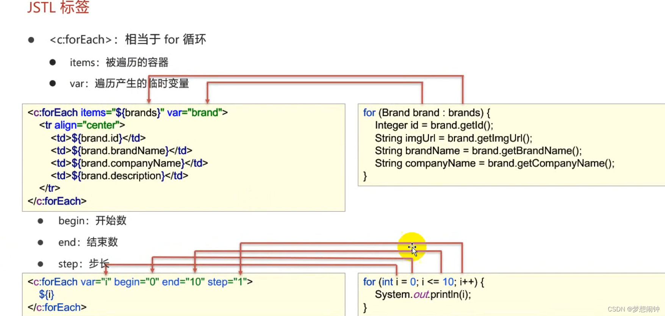Click the 'String imgUrl = brand.getImgUrl();' line
This screenshot has width=665, height=316.
(454, 138)
